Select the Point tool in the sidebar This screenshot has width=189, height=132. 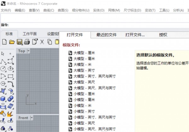[x=10, y=54]
